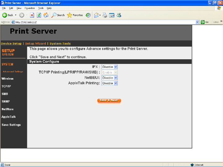Expand the Links toolbar chevron
Viewport: 223px width, 167px height.
point(221,21)
